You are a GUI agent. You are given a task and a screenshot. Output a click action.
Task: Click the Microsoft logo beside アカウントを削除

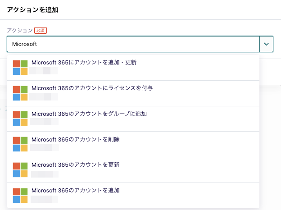(20, 144)
